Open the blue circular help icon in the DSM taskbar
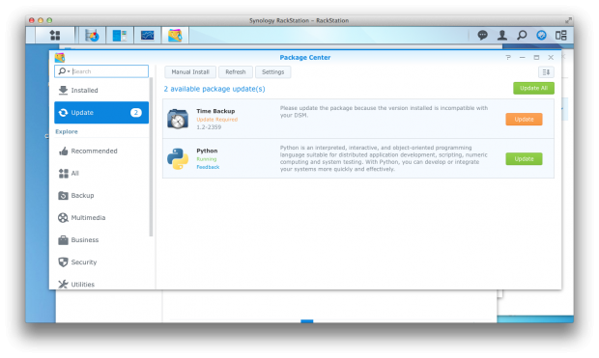 pos(541,36)
